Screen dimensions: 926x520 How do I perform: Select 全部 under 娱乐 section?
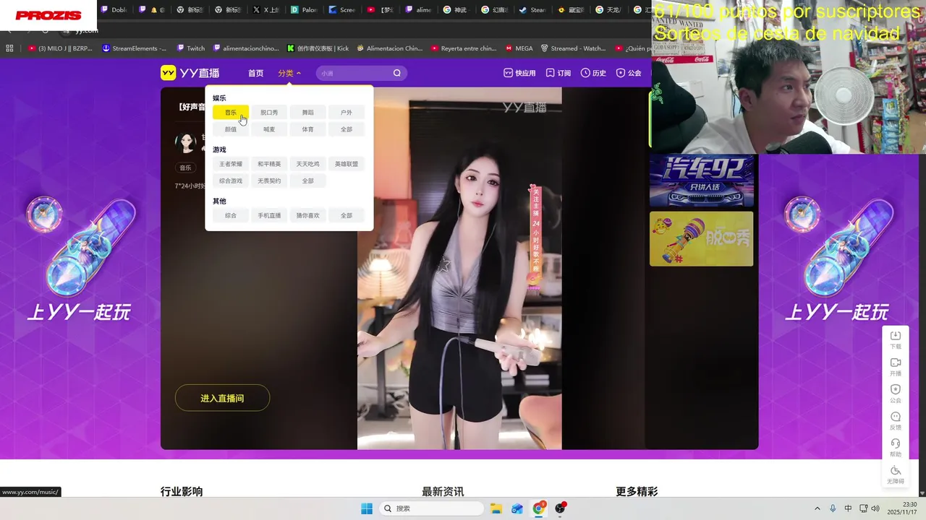click(347, 129)
